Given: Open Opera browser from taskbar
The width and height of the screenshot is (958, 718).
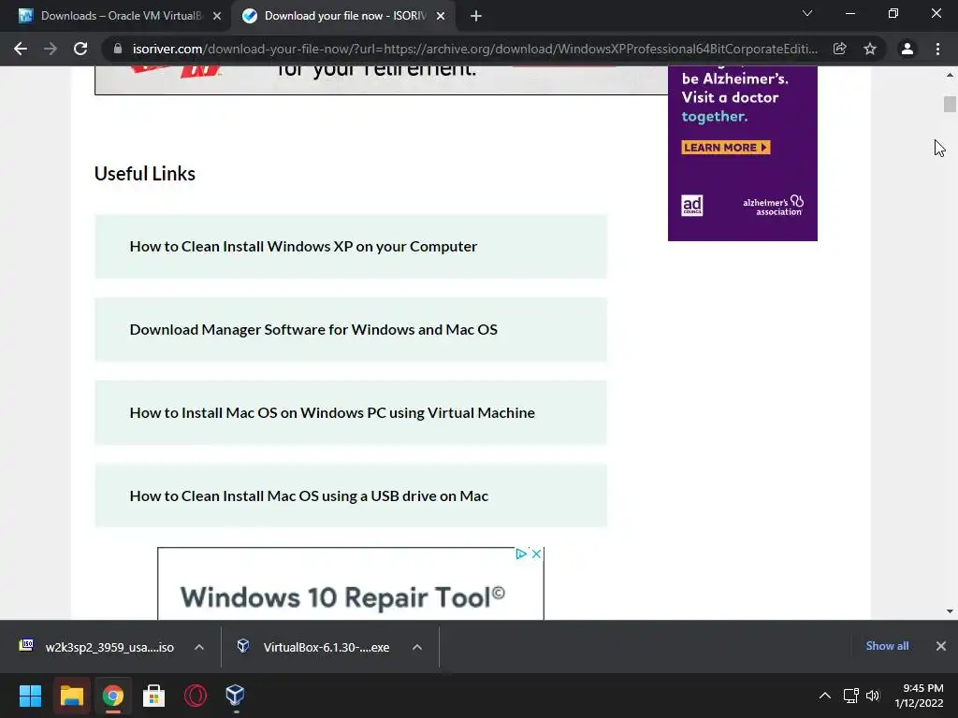Looking at the screenshot, I should pyautogui.click(x=196, y=696).
